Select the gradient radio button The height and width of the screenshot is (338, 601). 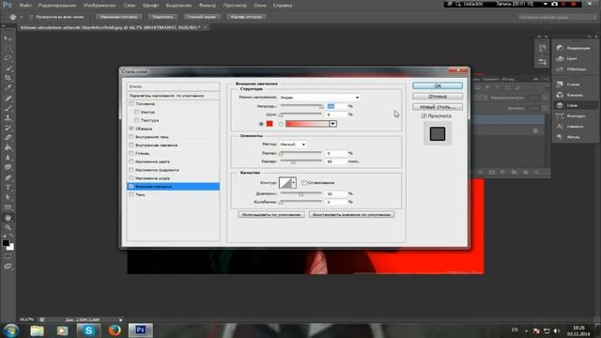pyautogui.click(x=281, y=124)
